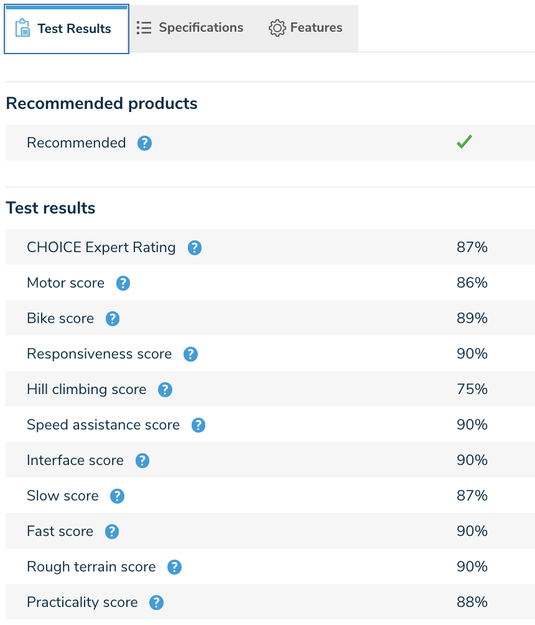The width and height of the screenshot is (535, 625).
Task: Click the Fast score help icon
Action: pos(112,531)
